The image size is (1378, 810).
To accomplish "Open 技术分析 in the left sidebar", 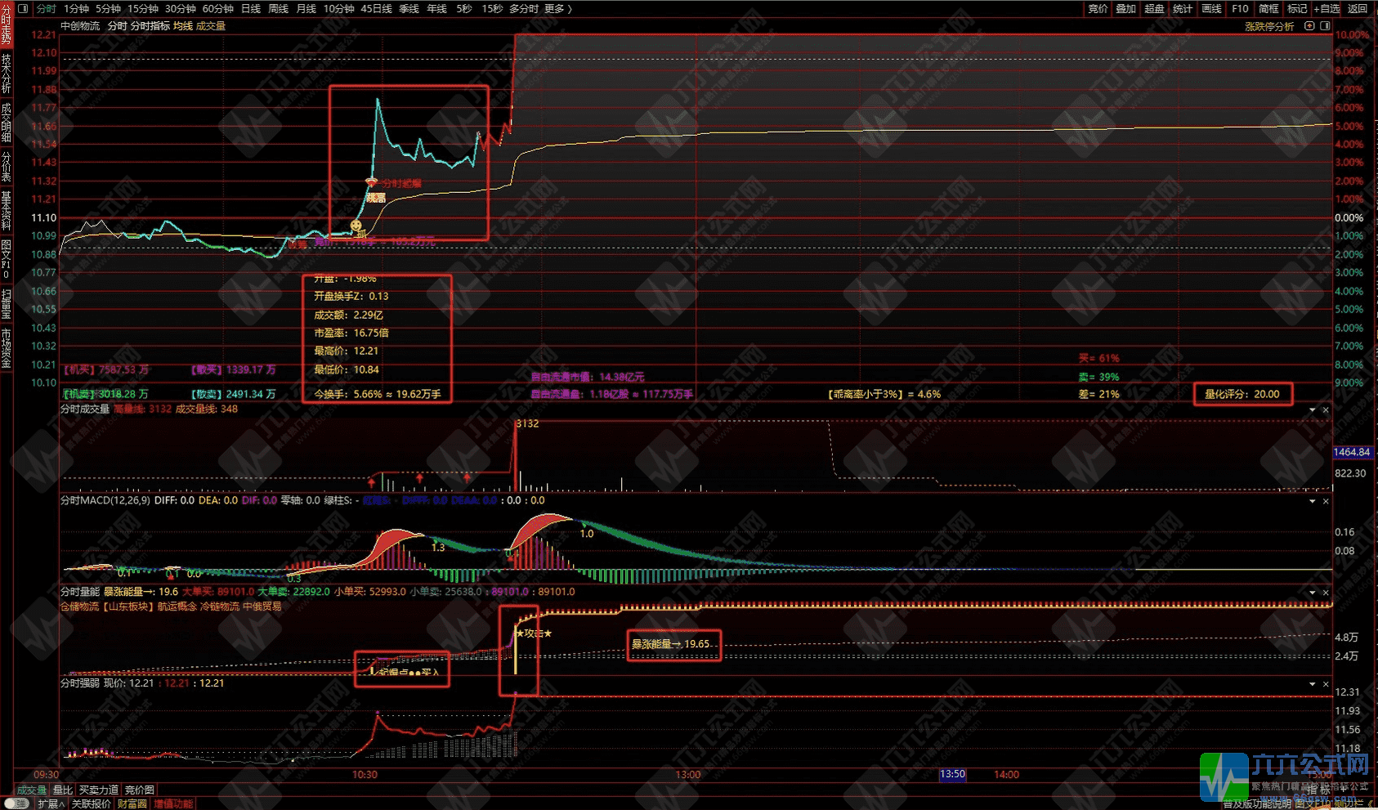I will click(6, 74).
